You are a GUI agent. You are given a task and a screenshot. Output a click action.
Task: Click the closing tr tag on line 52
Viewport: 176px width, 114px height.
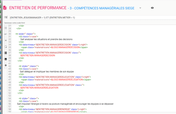click(20, 93)
